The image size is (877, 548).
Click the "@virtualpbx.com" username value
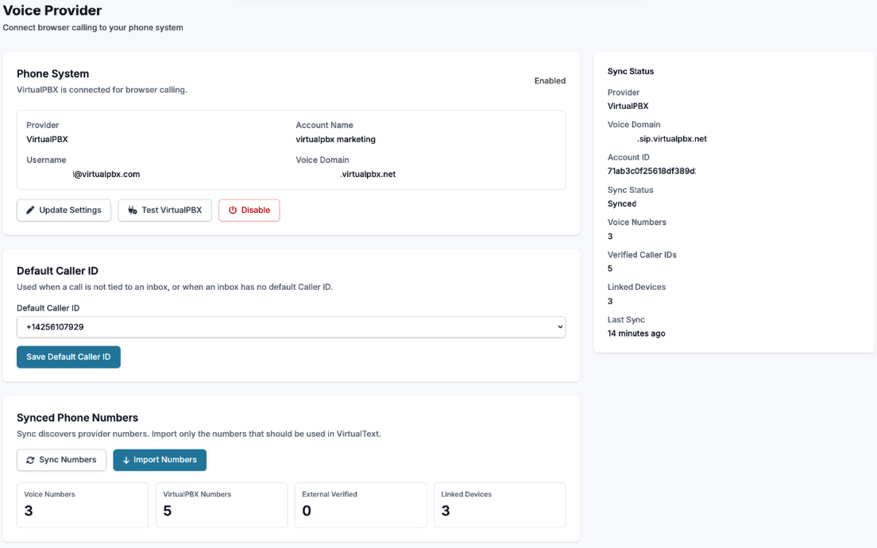(x=106, y=174)
